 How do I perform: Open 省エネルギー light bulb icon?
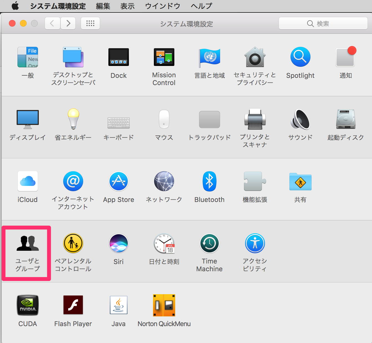[x=73, y=119]
